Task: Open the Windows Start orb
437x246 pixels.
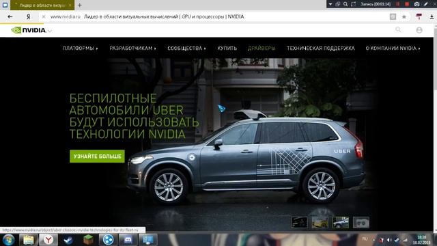Action: tap(9, 240)
